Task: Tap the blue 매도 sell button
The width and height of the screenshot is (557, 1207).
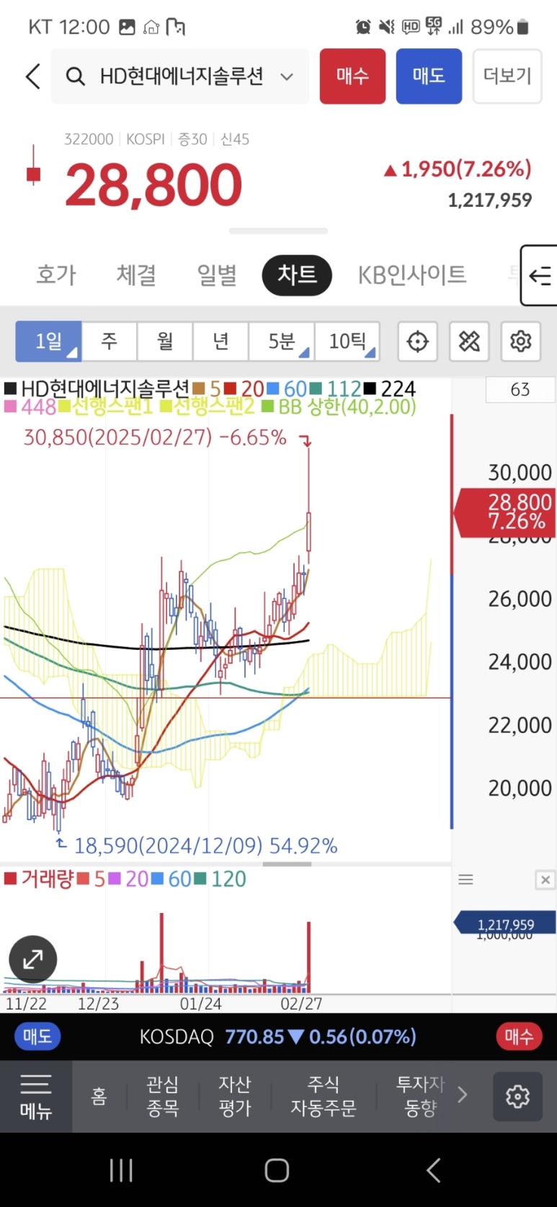Action: 429,76
